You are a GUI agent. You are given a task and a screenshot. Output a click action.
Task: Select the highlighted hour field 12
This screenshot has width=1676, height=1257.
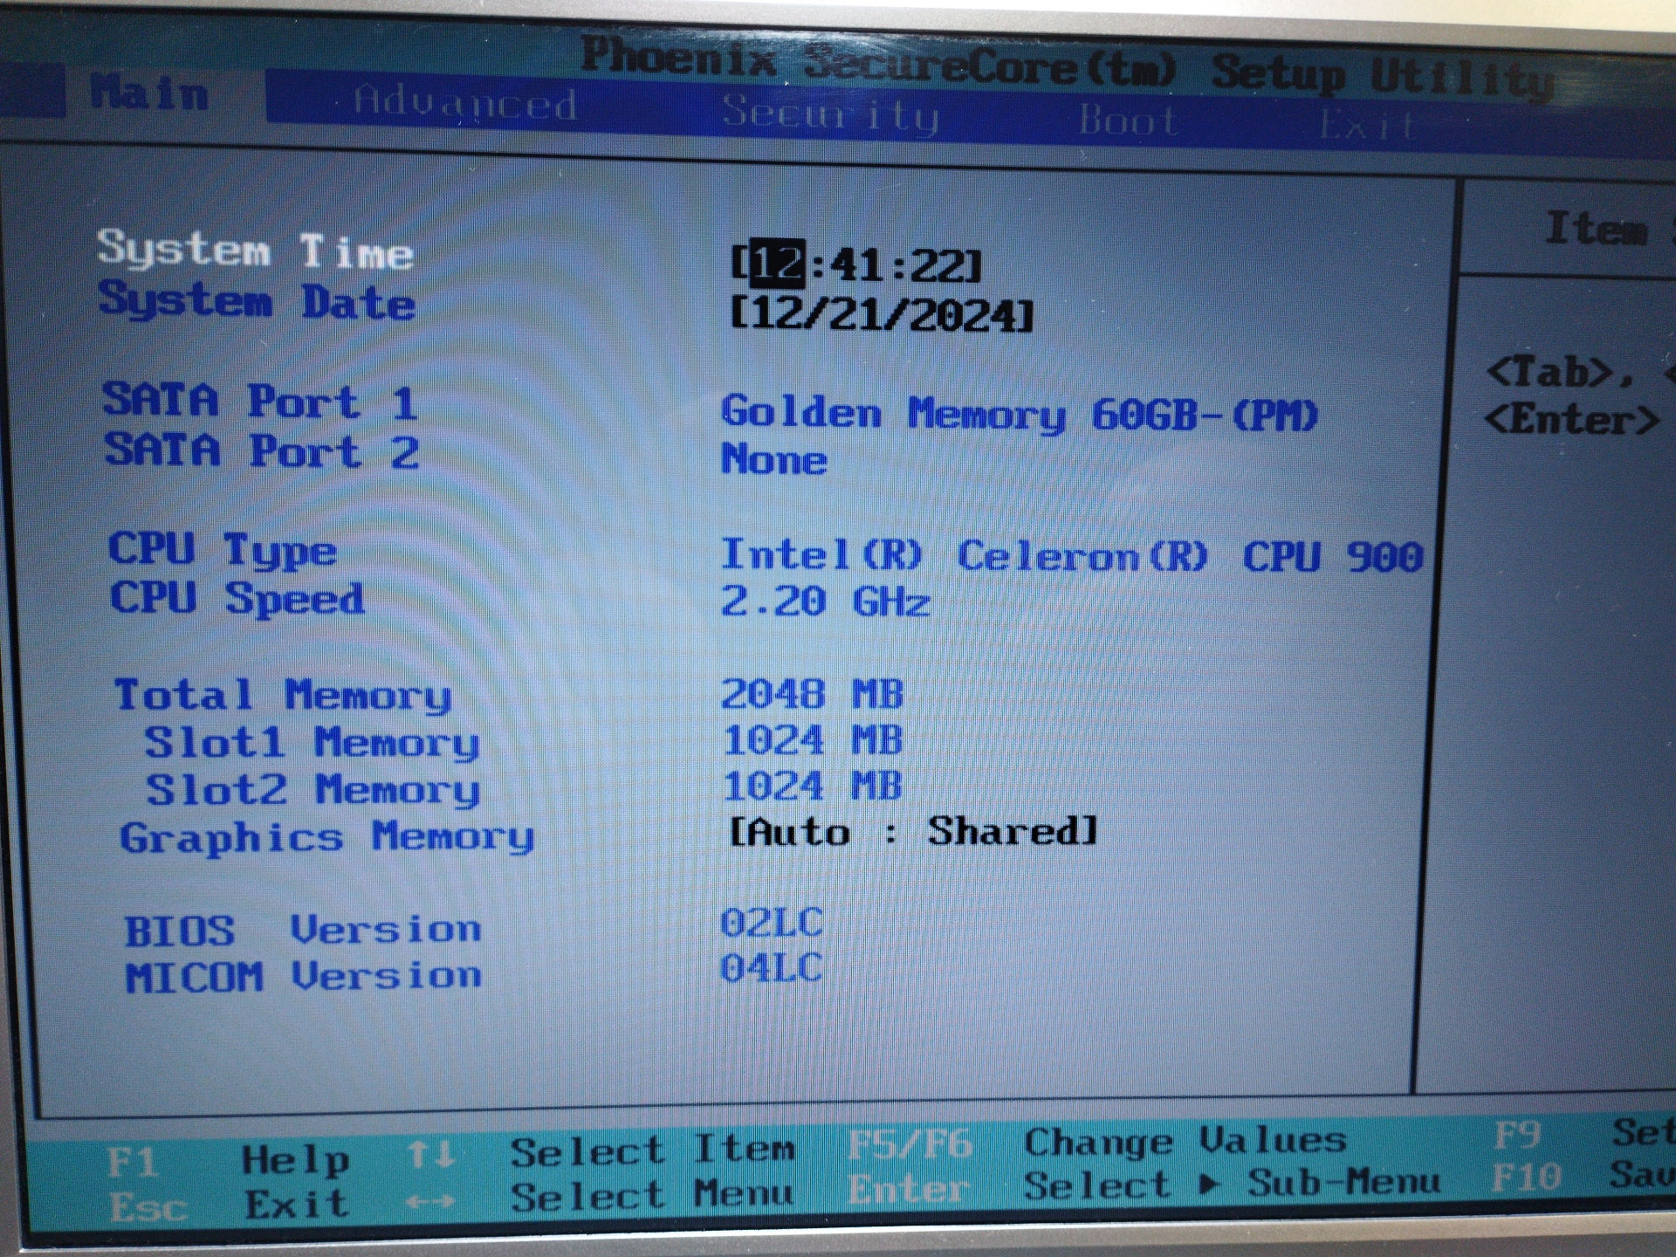tap(778, 264)
